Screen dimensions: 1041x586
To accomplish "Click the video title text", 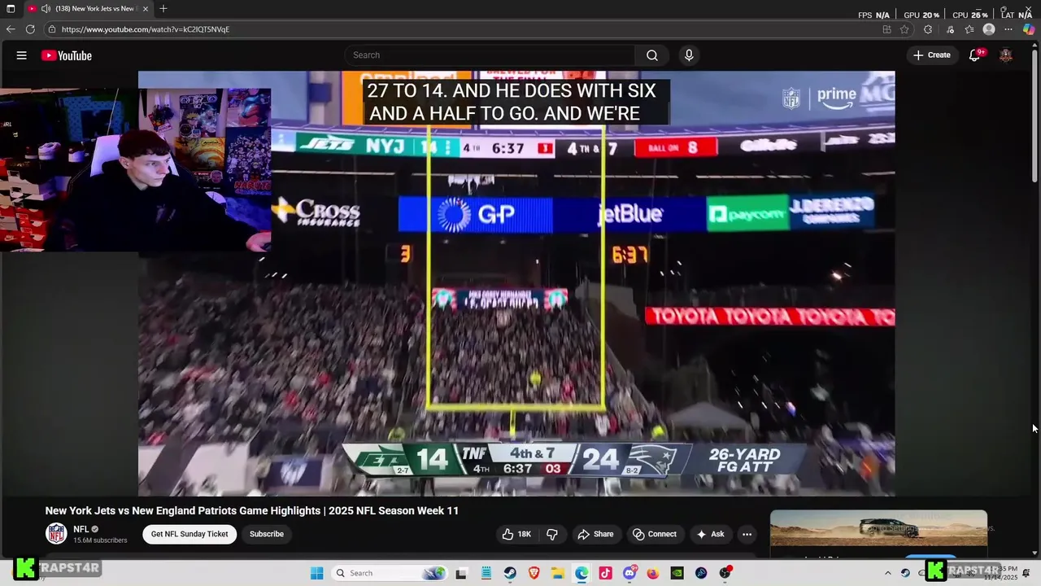I will [x=252, y=510].
